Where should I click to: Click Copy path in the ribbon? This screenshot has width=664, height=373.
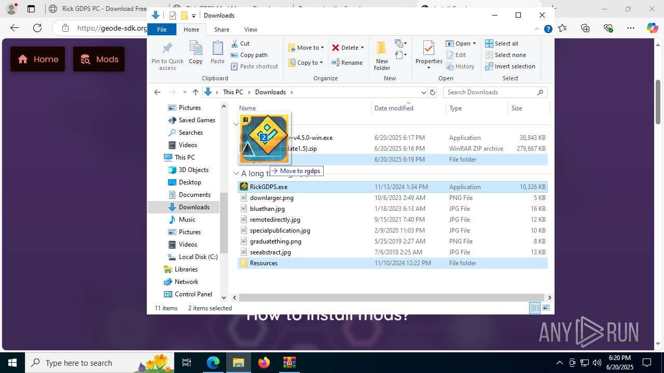(249, 55)
